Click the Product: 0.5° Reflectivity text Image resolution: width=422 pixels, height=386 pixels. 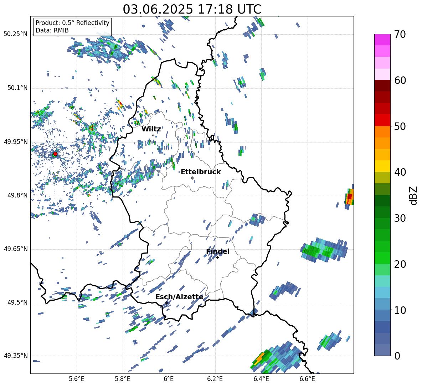72,23
